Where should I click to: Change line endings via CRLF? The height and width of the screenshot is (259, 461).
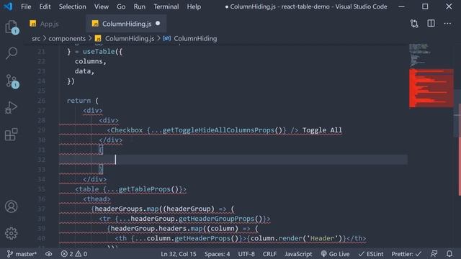pyautogui.click(x=269, y=254)
